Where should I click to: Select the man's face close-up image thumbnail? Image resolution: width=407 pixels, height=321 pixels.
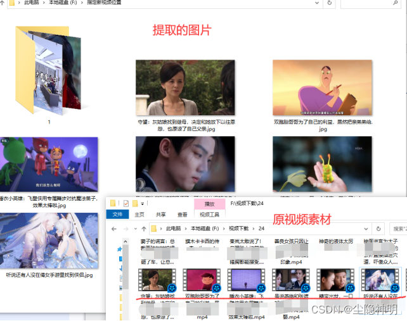pyautogui.click(x=185, y=164)
